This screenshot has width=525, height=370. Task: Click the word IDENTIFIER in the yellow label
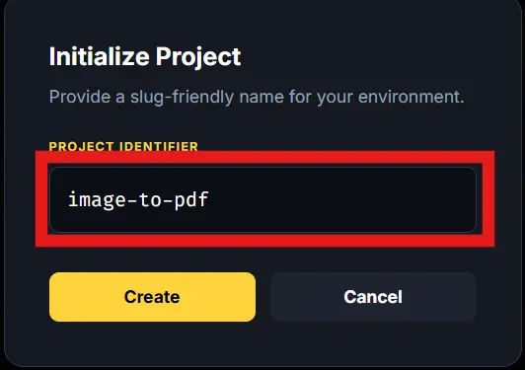[x=159, y=146]
